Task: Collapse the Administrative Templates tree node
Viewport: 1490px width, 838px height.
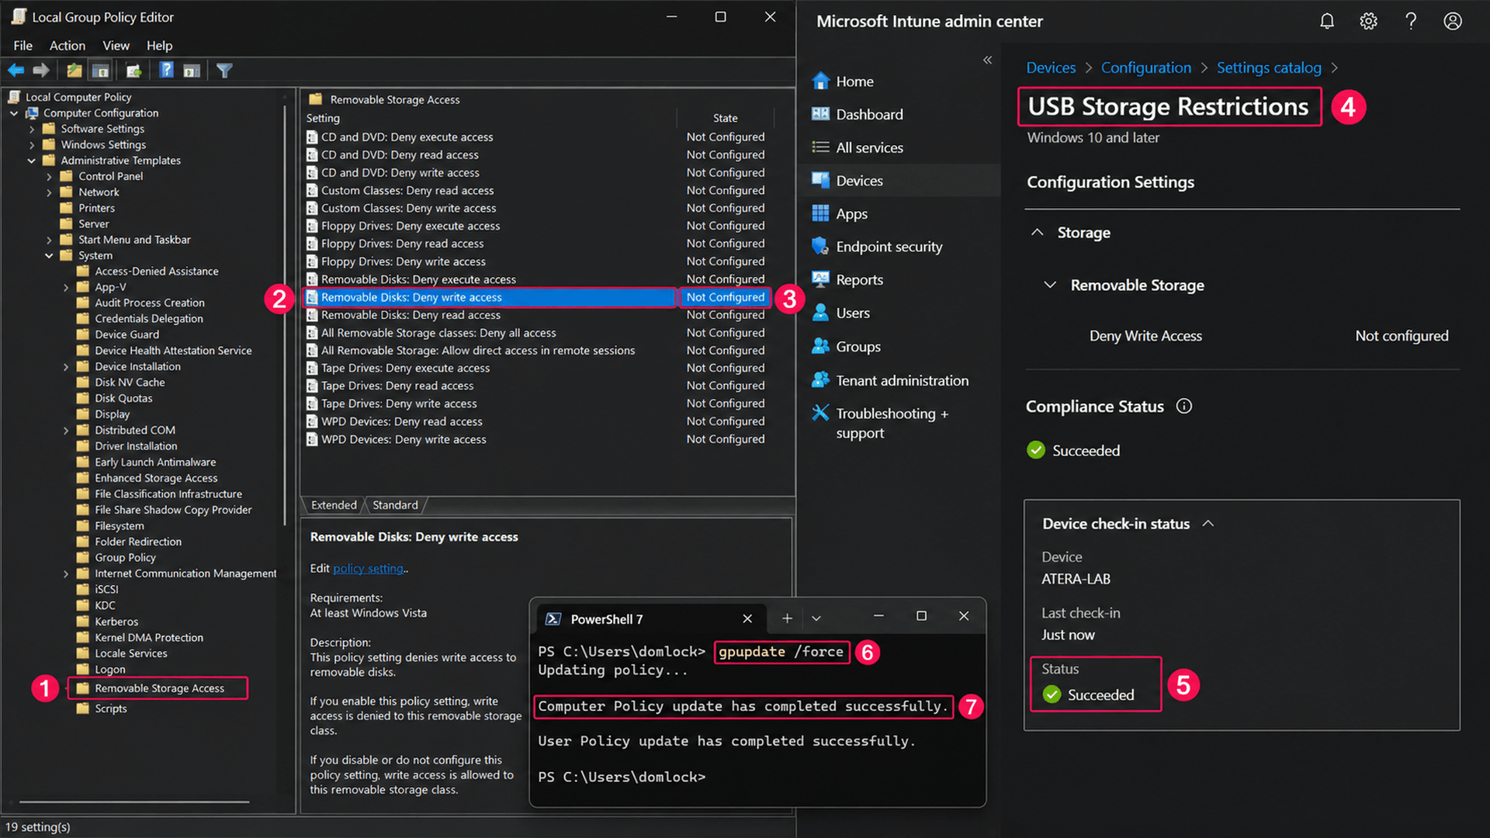Action: click(x=32, y=161)
